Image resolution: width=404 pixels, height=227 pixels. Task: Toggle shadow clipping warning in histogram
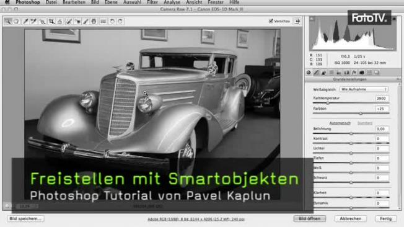tap(312, 19)
